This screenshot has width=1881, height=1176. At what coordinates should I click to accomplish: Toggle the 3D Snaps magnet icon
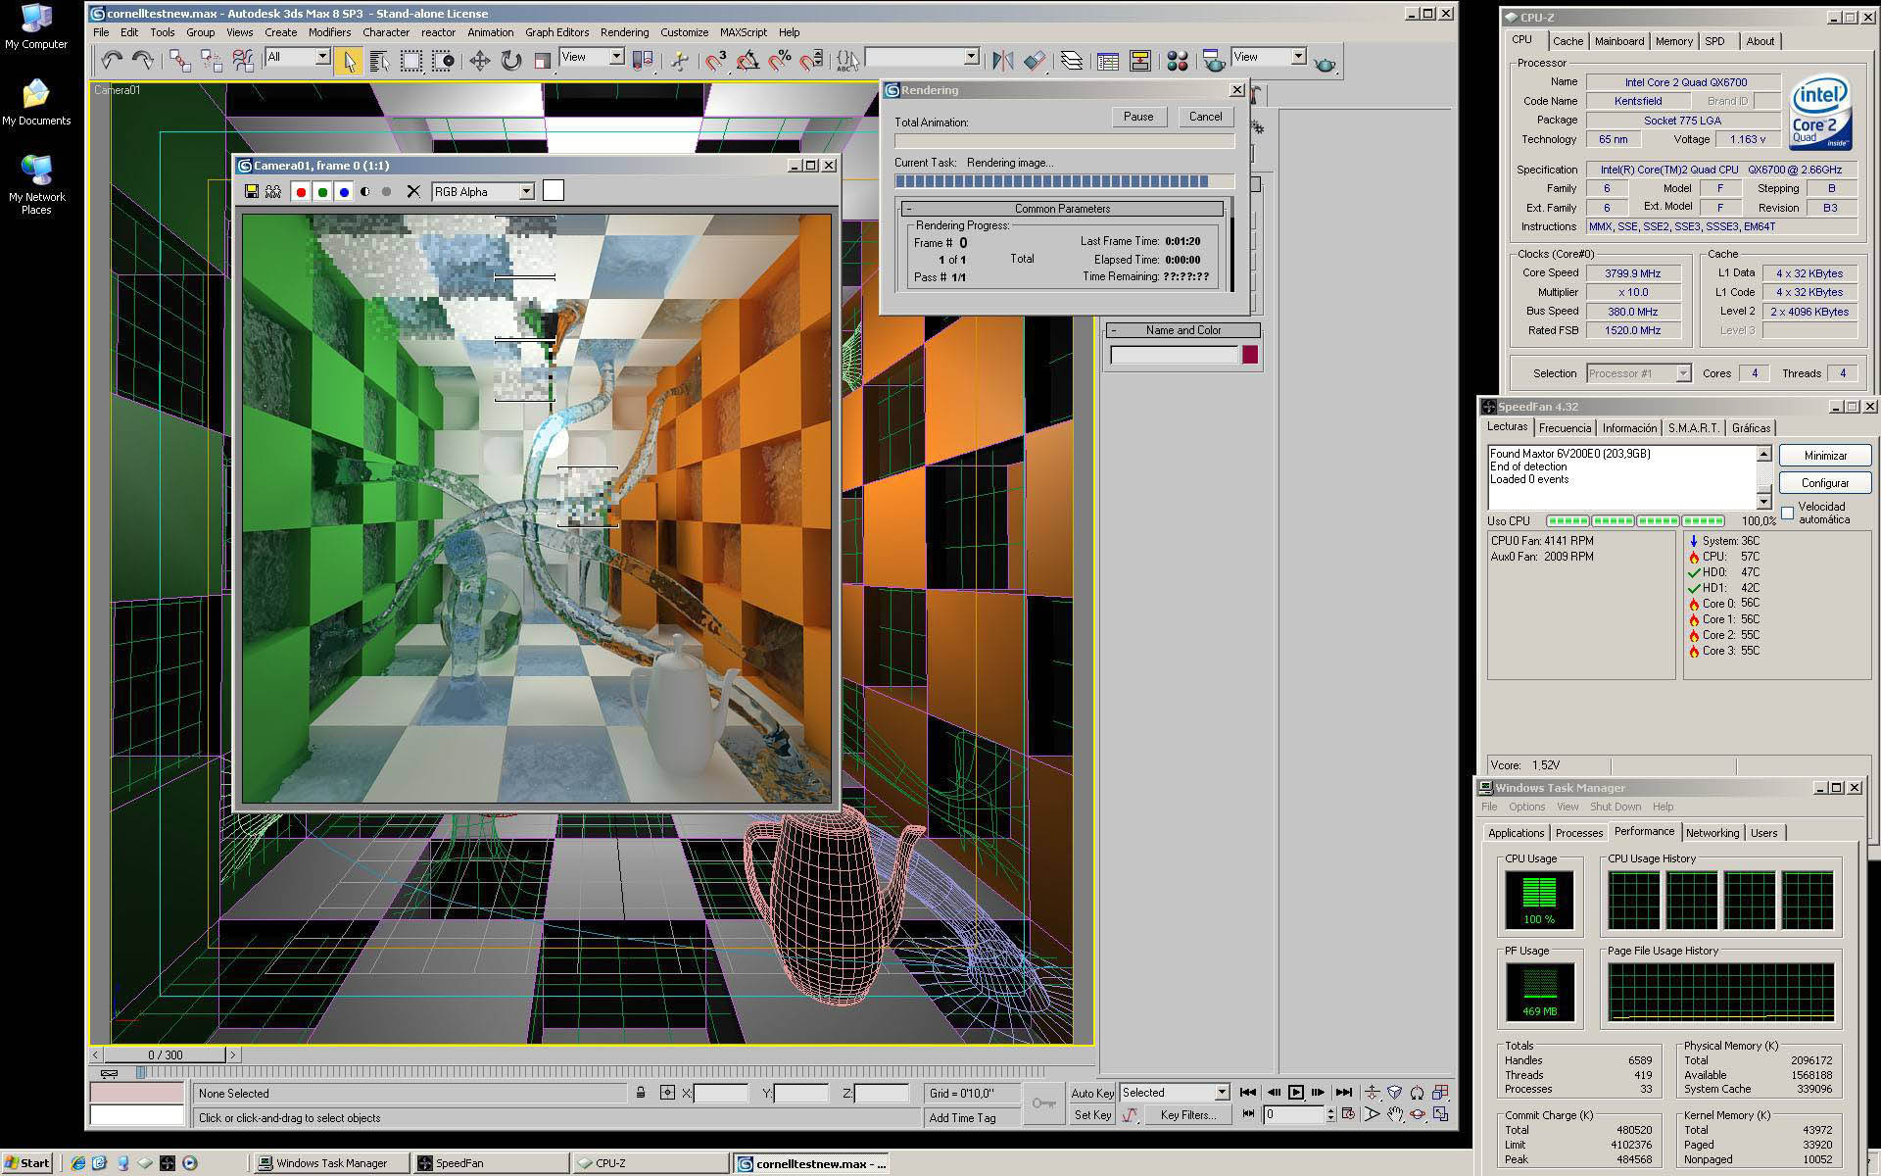[716, 61]
